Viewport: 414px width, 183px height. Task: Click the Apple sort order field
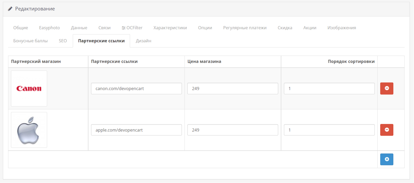(329, 130)
